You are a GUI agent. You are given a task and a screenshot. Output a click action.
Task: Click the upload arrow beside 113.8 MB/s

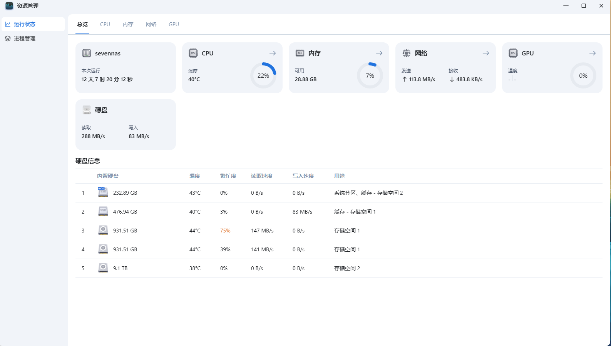click(405, 79)
